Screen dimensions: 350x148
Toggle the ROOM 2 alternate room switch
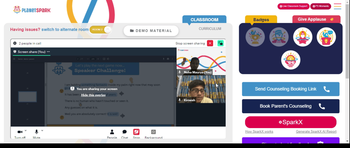click(x=100, y=30)
